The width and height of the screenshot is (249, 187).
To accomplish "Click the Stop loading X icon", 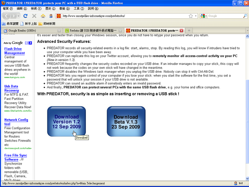I will point(34,16).
